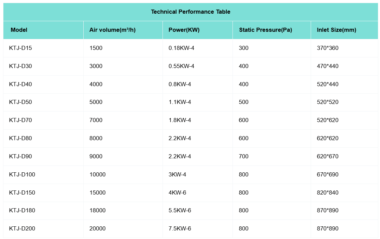Viewport: 380px width, 239px height.
Task: Click the 700 static pressure value
Action: tap(243, 157)
